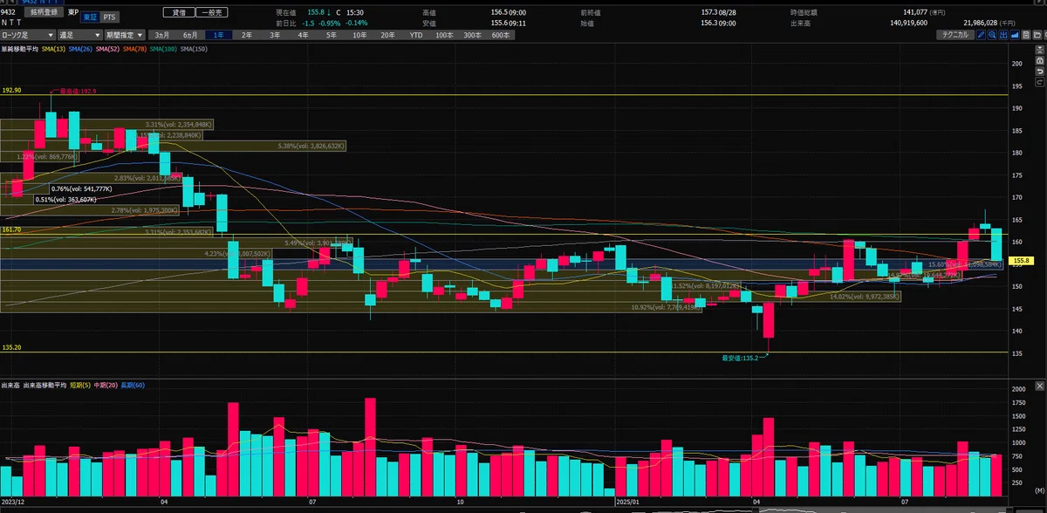This screenshot has height=513, width=1047.
Task: Click the 14.02%(vol: 9,972,385K) volume profile label
Action: click(x=865, y=297)
